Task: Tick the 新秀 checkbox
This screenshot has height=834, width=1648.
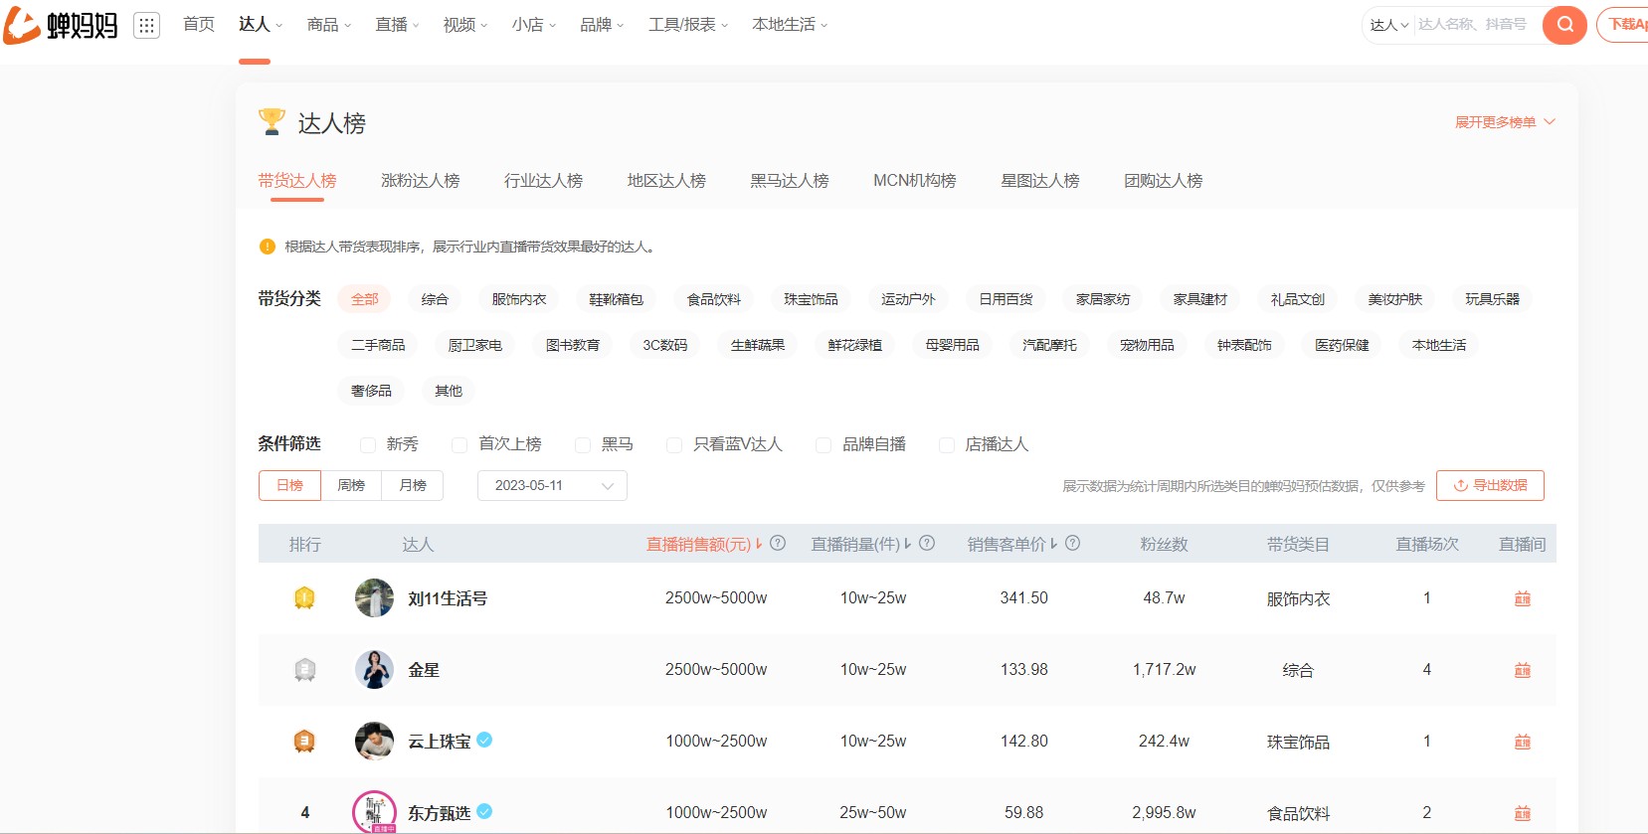Action: click(368, 445)
